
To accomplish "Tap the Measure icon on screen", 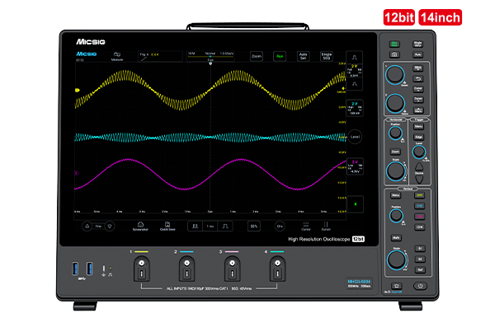I will point(117,56).
